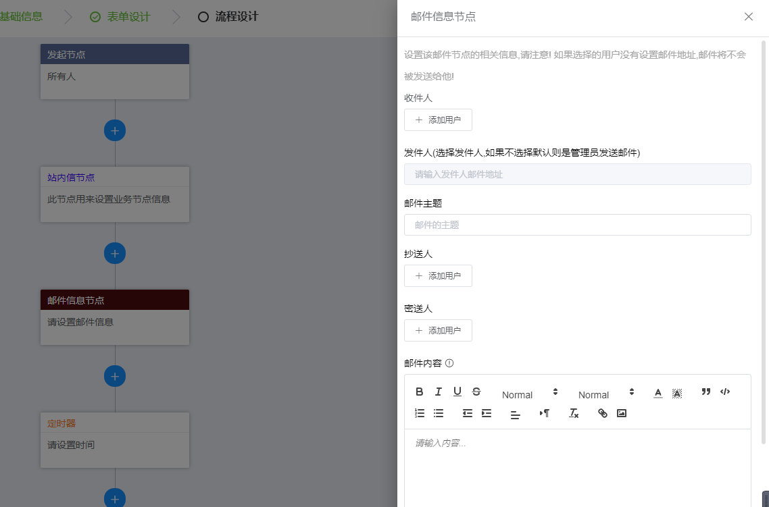
Task: Open the text background color picker
Action: click(x=677, y=393)
